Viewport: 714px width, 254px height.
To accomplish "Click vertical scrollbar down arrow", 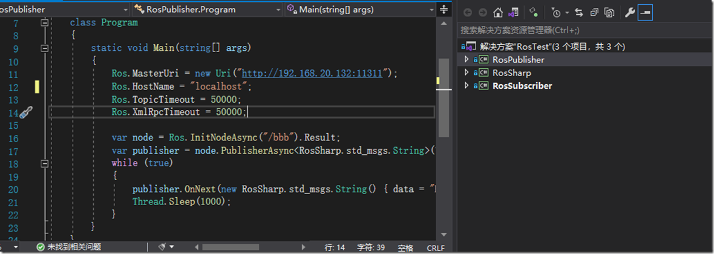I will point(443,235).
